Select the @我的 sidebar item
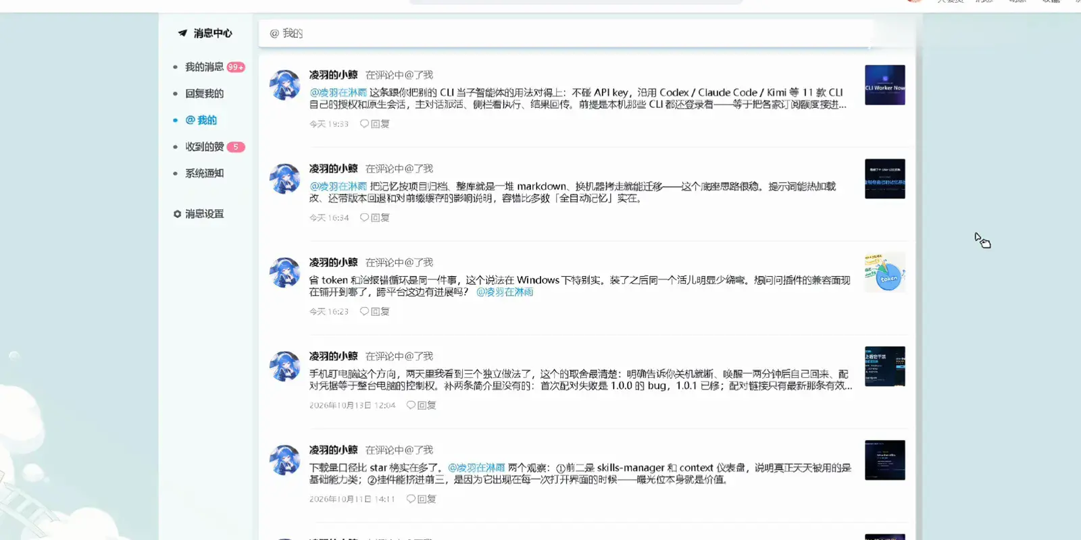The width and height of the screenshot is (1081, 540). [x=201, y=120]
